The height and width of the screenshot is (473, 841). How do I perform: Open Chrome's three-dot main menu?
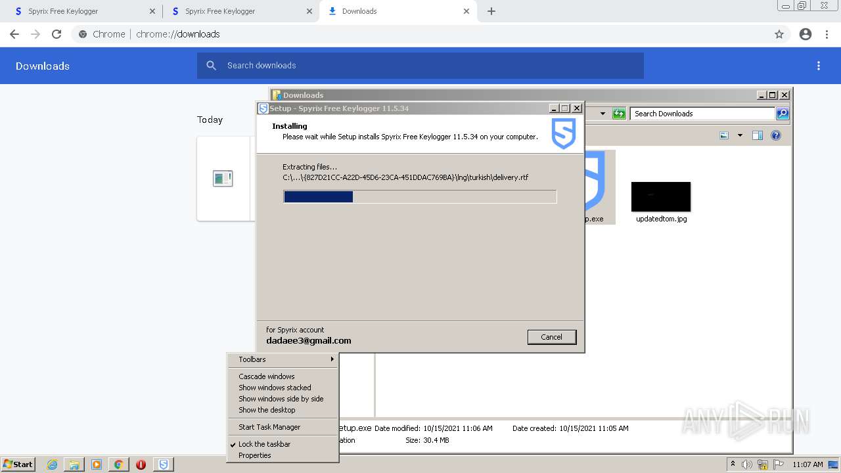827,34
